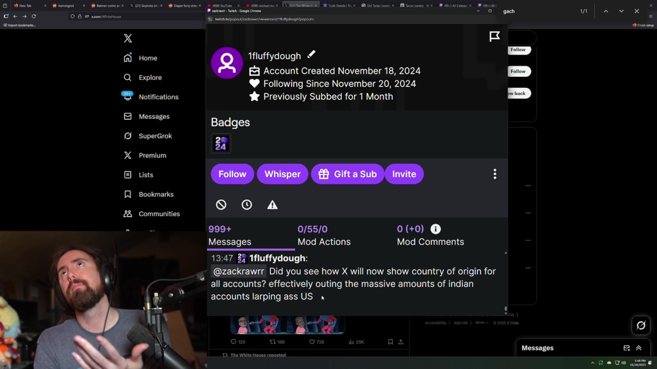The width and height of the screenshot is (657, 369).
Task: Click the purple Follow button
Action: click(x=232, y=174)
